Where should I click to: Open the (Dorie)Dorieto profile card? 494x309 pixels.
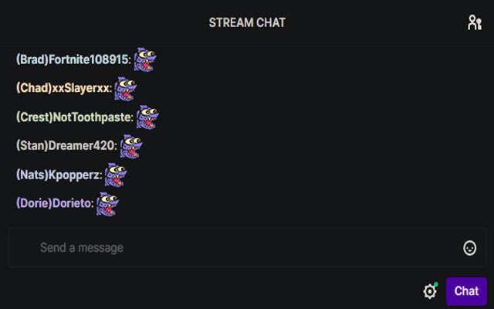(x=55, y=204)
